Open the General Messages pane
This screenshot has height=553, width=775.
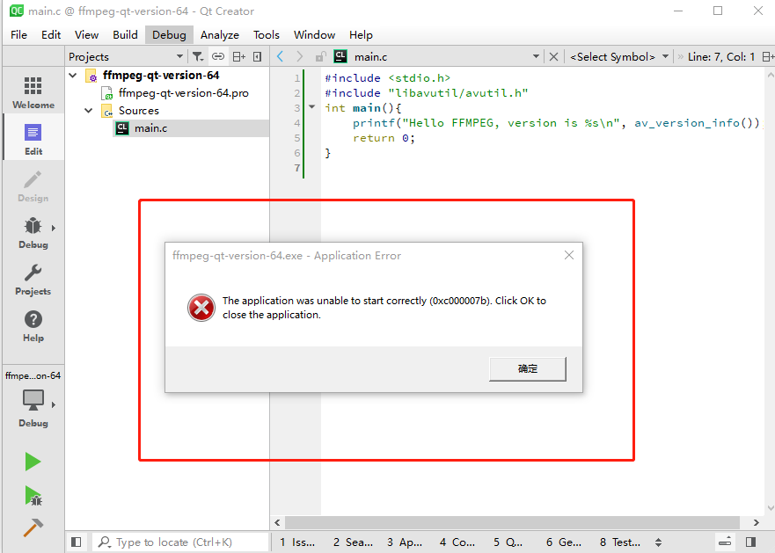pos(564,542)
